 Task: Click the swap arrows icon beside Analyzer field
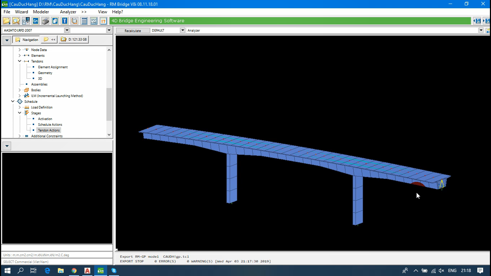[x=488, y=31]
